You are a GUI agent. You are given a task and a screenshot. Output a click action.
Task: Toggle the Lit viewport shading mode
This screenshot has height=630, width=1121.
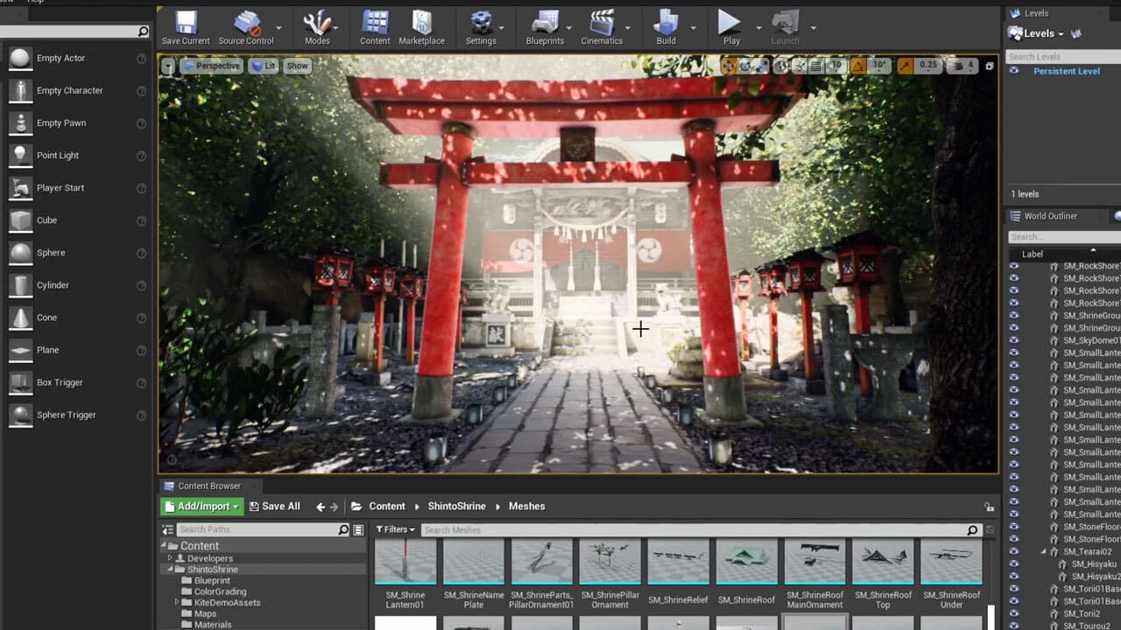click(x=263, y=65)
